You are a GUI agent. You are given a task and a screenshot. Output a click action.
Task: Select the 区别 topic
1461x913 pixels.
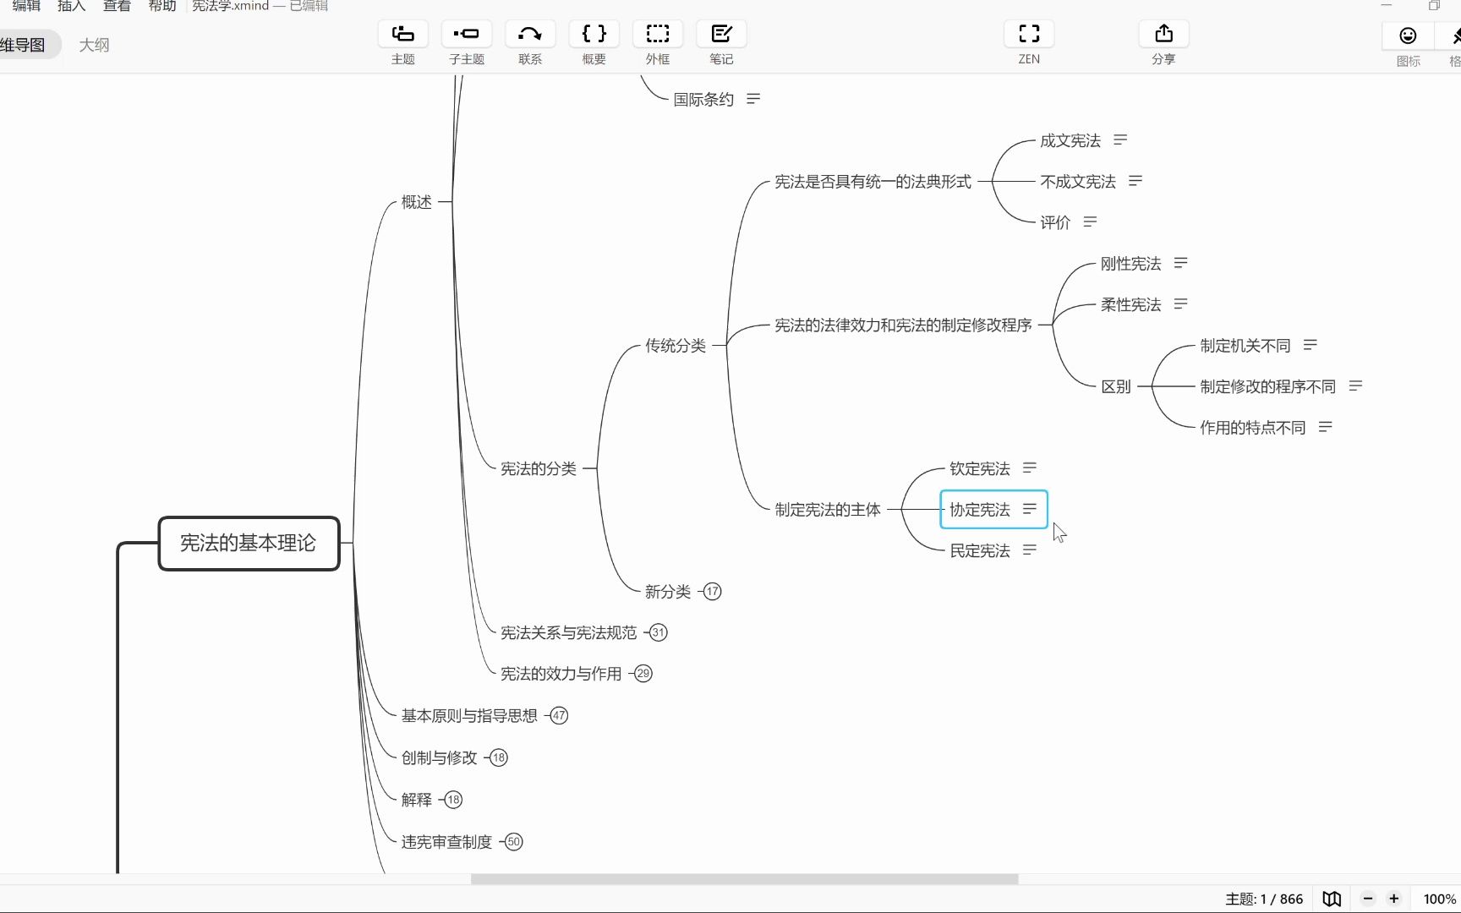[x=1116, y=386]
